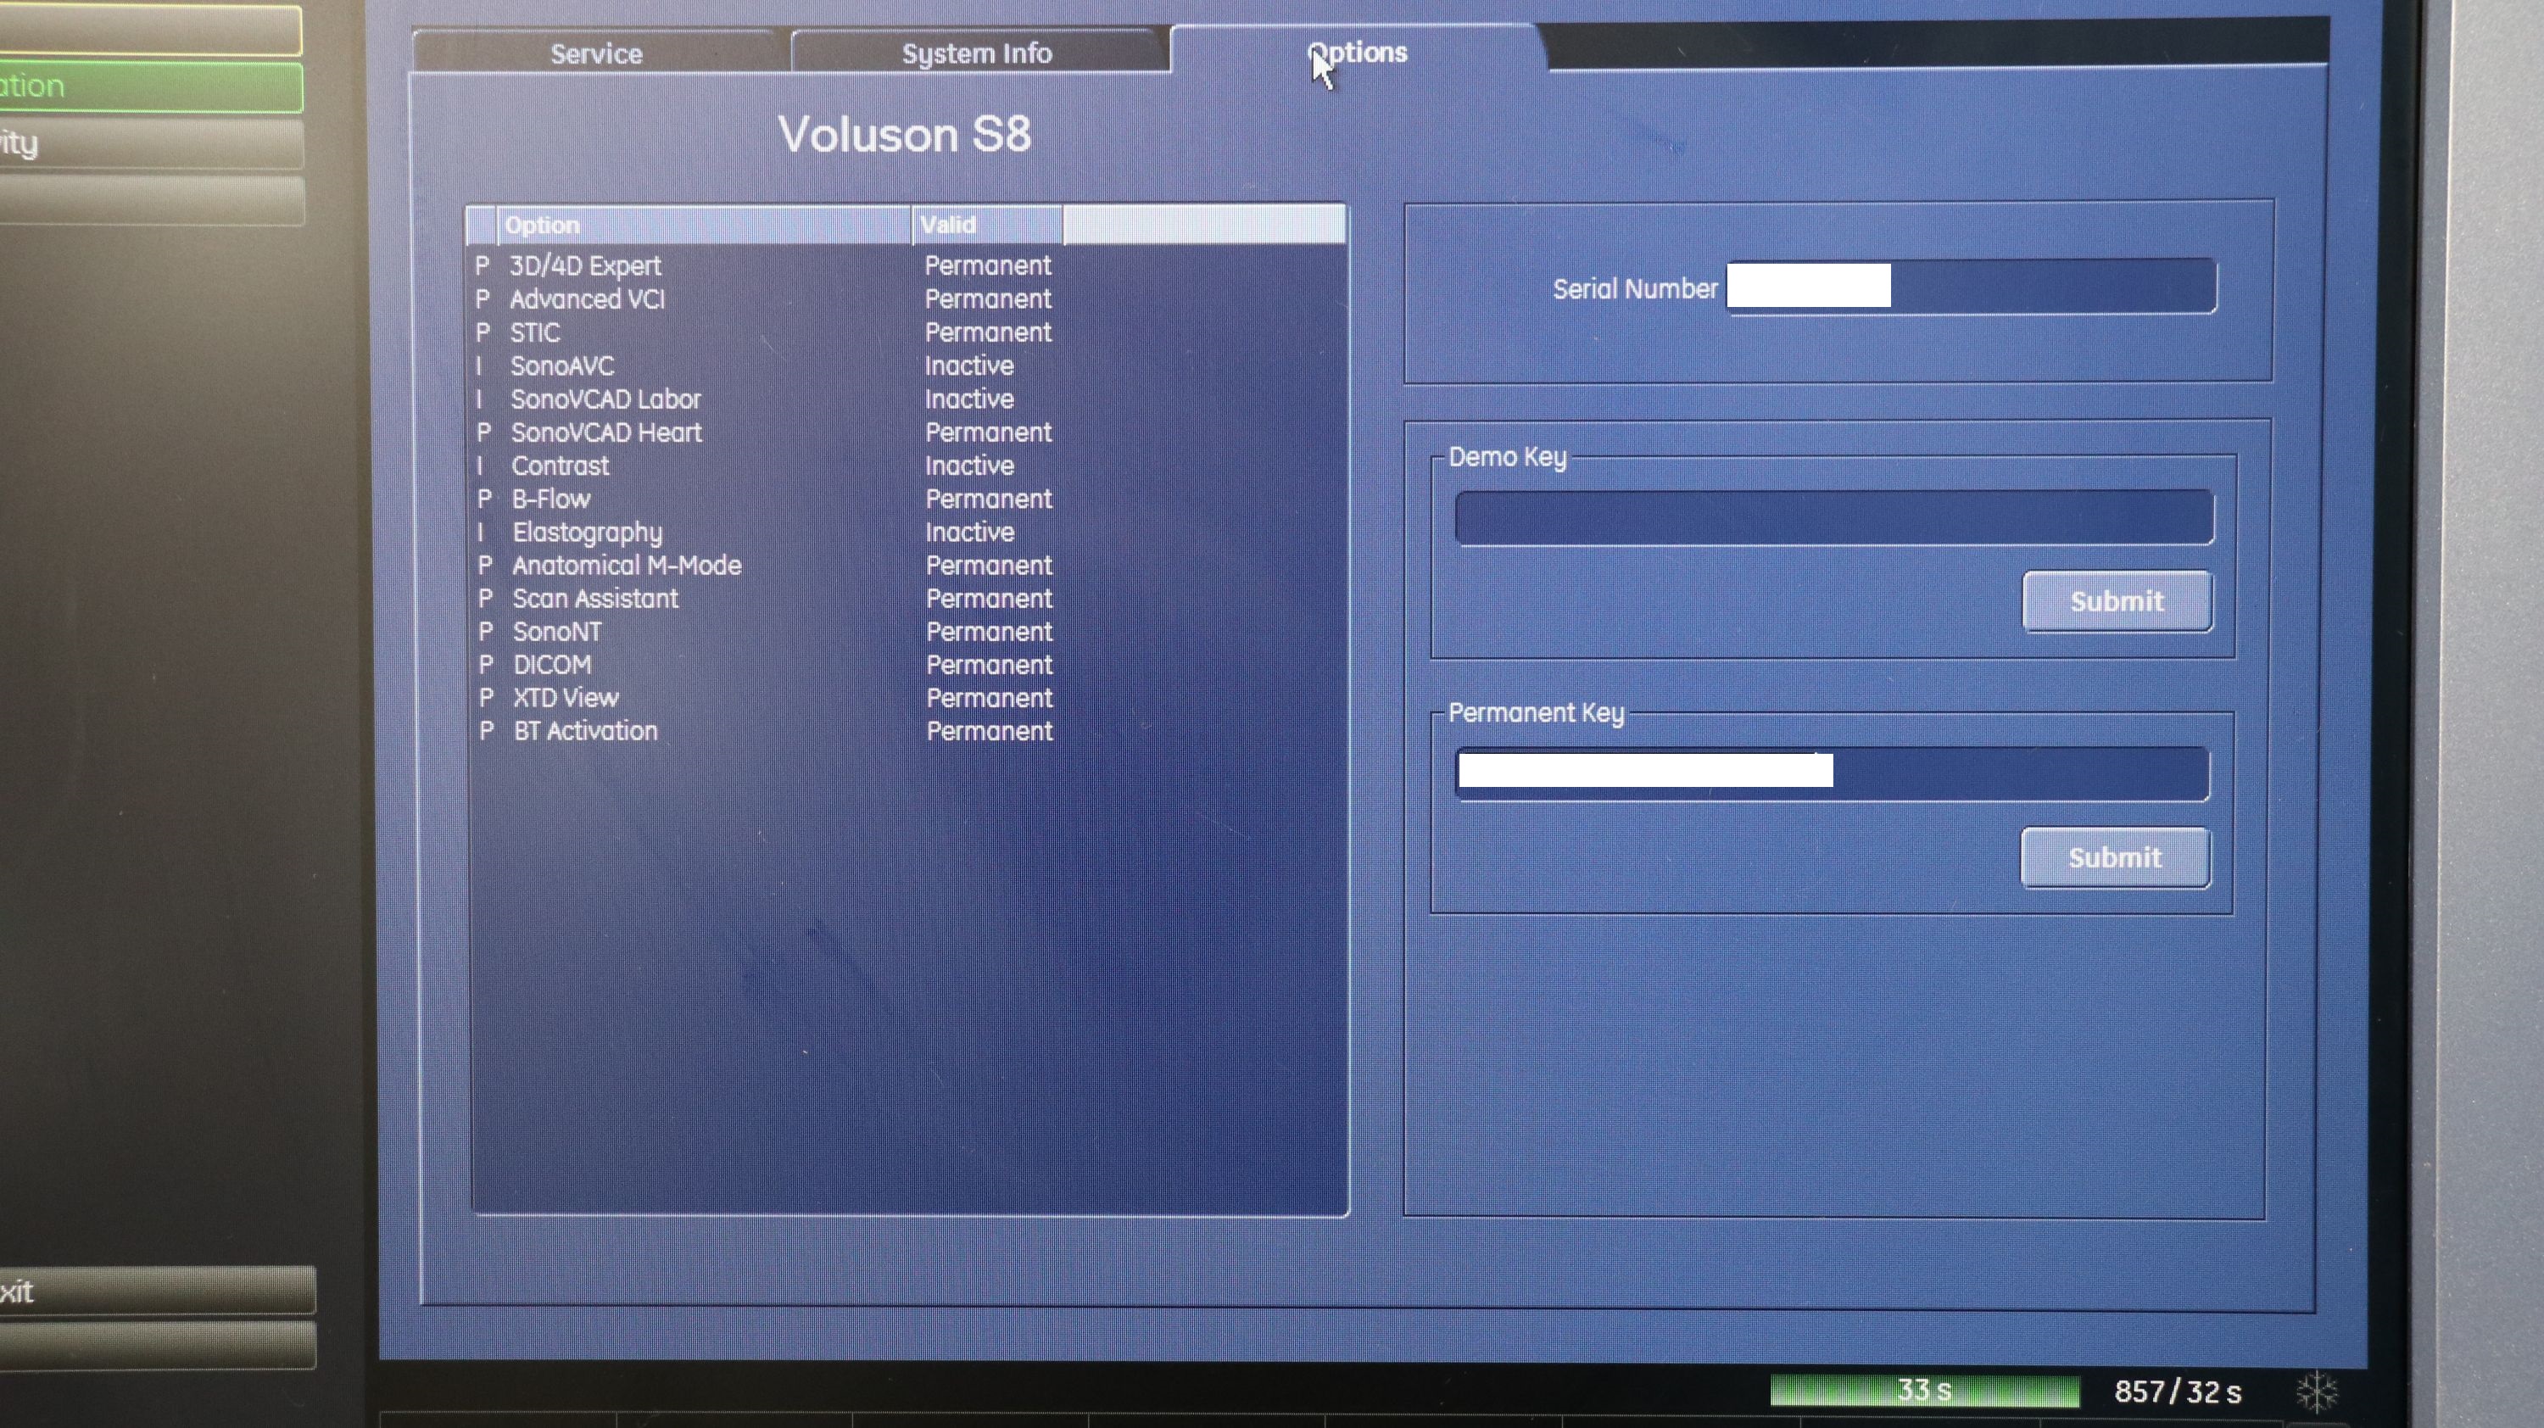Click Inactive status of Elastography

[970, 533]
